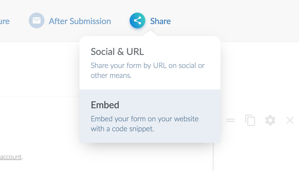The width and height of the screenshot is (299, 171).
Task: Click the 'with a code snippet.' line
Action: coord(122,129)
